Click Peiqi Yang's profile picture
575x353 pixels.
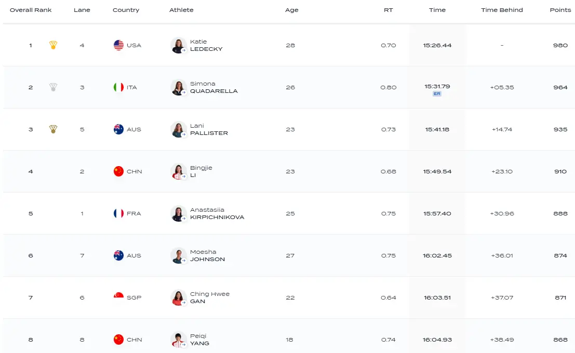point(179,340)
